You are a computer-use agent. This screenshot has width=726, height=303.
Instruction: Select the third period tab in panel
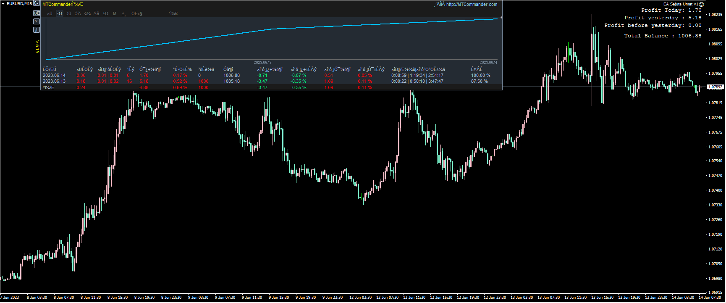(68, 13)
